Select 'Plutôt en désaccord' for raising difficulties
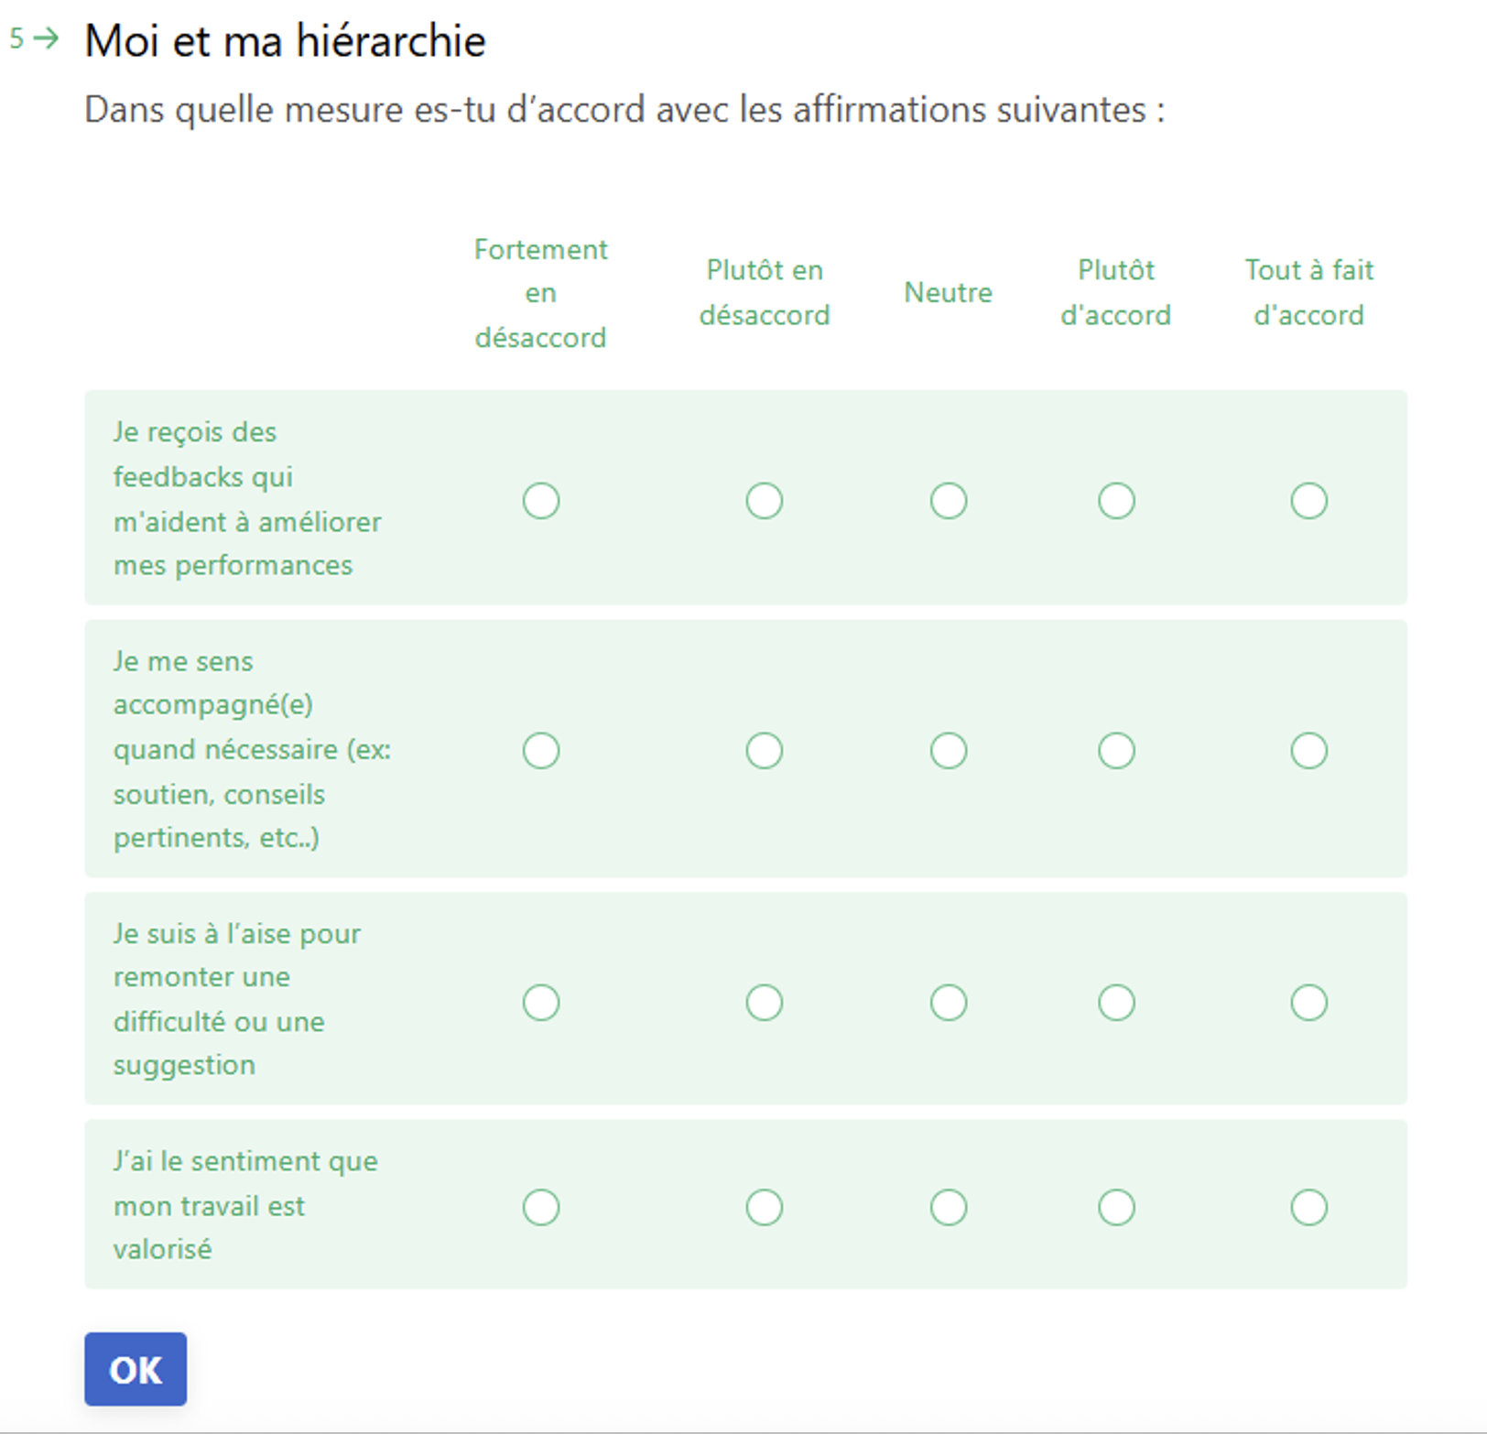 (x=765, y=1003)
